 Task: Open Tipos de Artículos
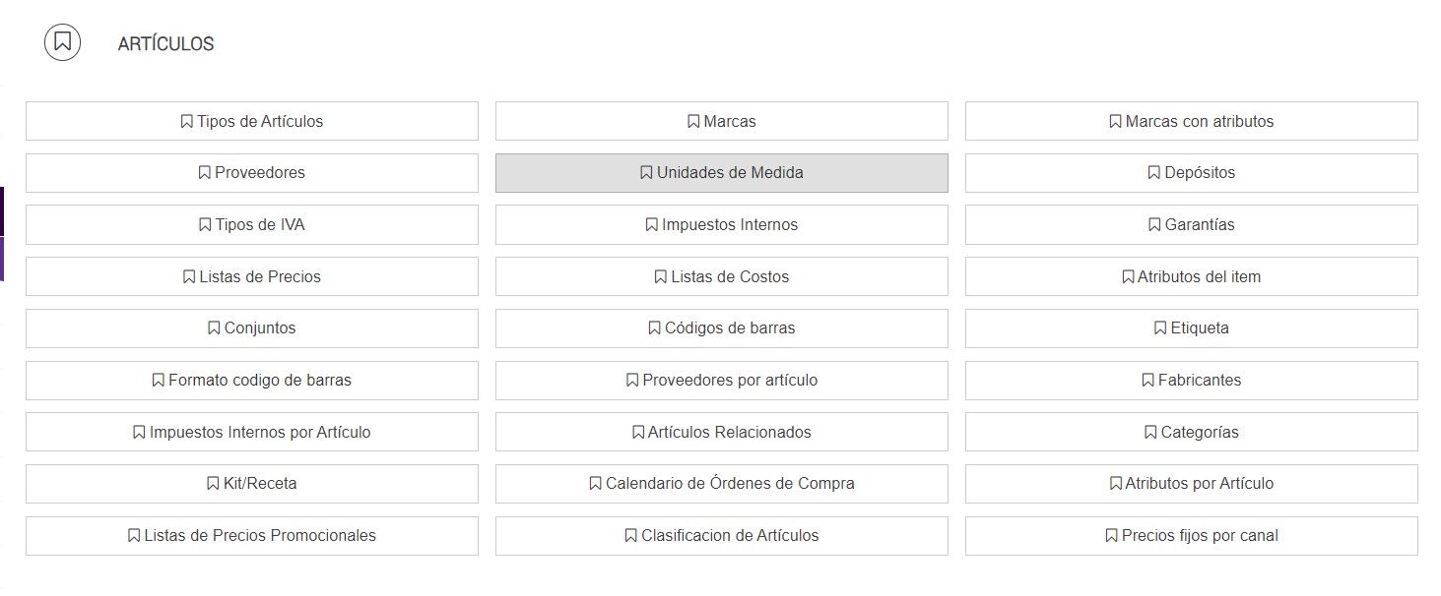[x=252, y=121]
